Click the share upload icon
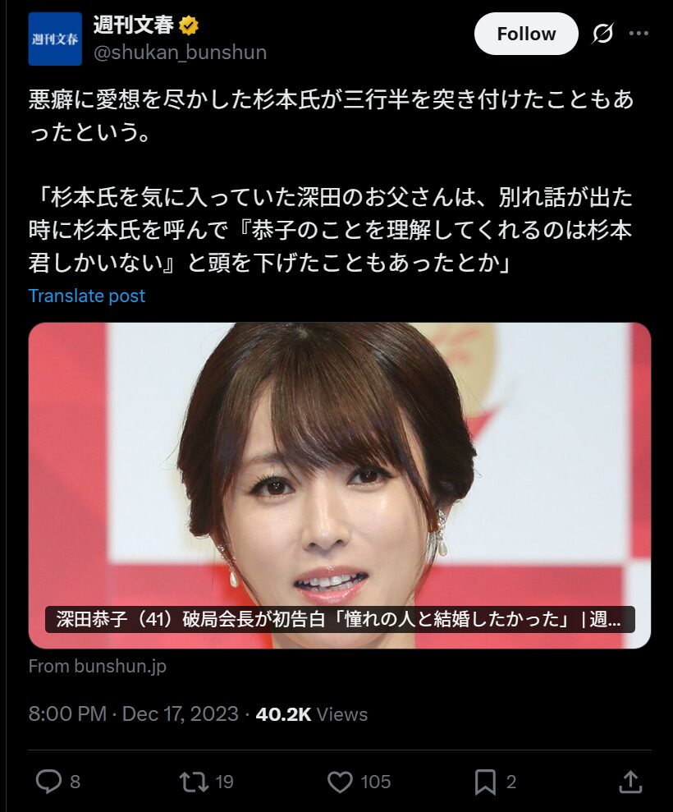This screenshot has height=812, width=673. [630, 782]
